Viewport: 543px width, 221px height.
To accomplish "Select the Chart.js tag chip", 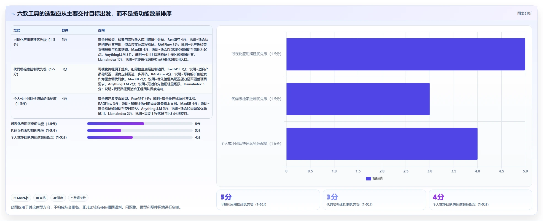I will (21, 198).
